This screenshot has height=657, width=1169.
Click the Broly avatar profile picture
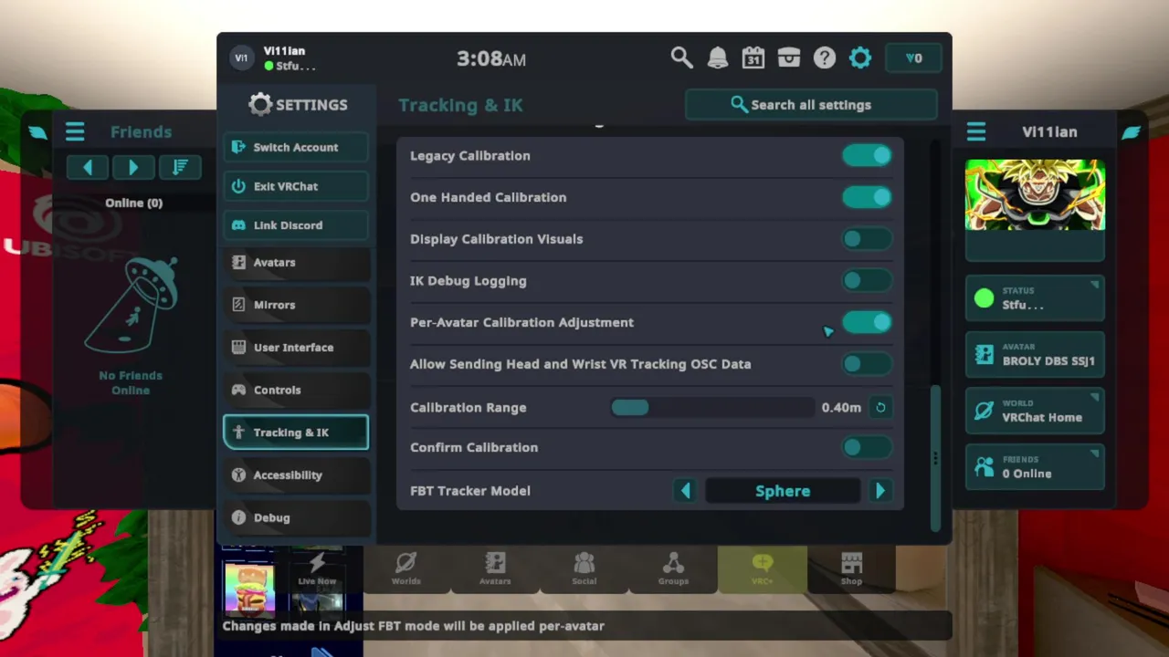pyautogui.click(x=1035, y=194)
